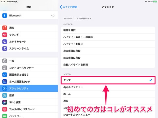
Task: Tap the ハイライト section header
Action: (x=68, y=24)
